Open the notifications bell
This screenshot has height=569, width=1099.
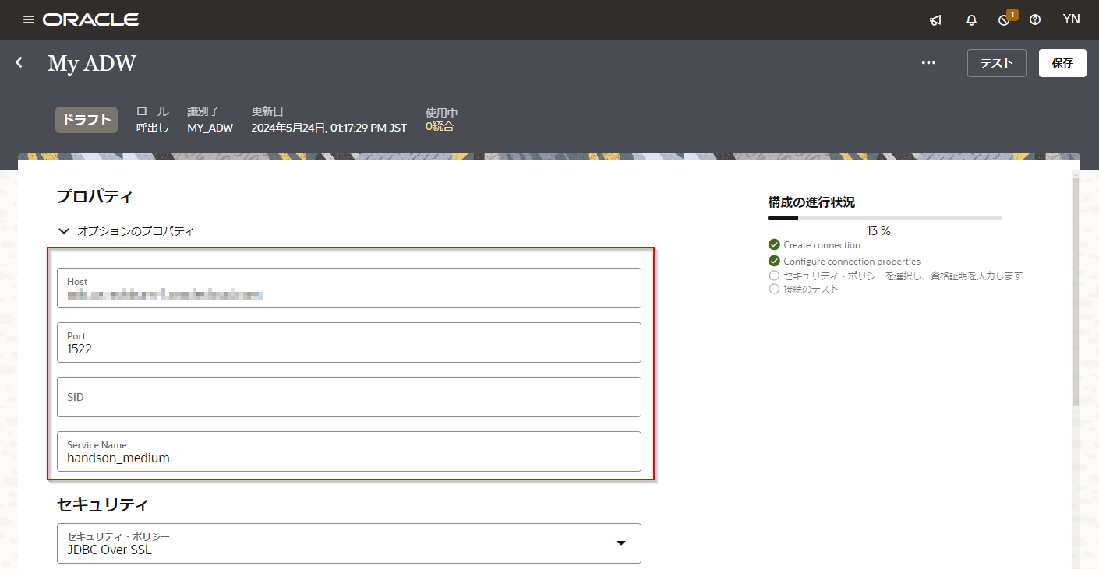point(971,20)
